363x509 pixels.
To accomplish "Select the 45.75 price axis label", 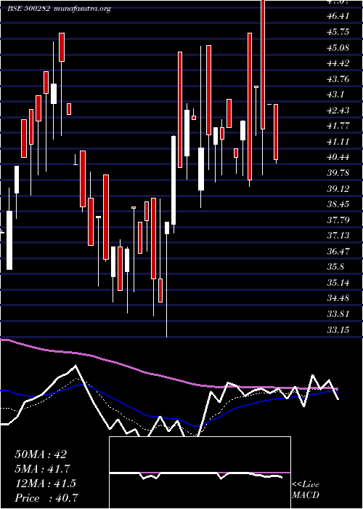I will pos(338,31).
